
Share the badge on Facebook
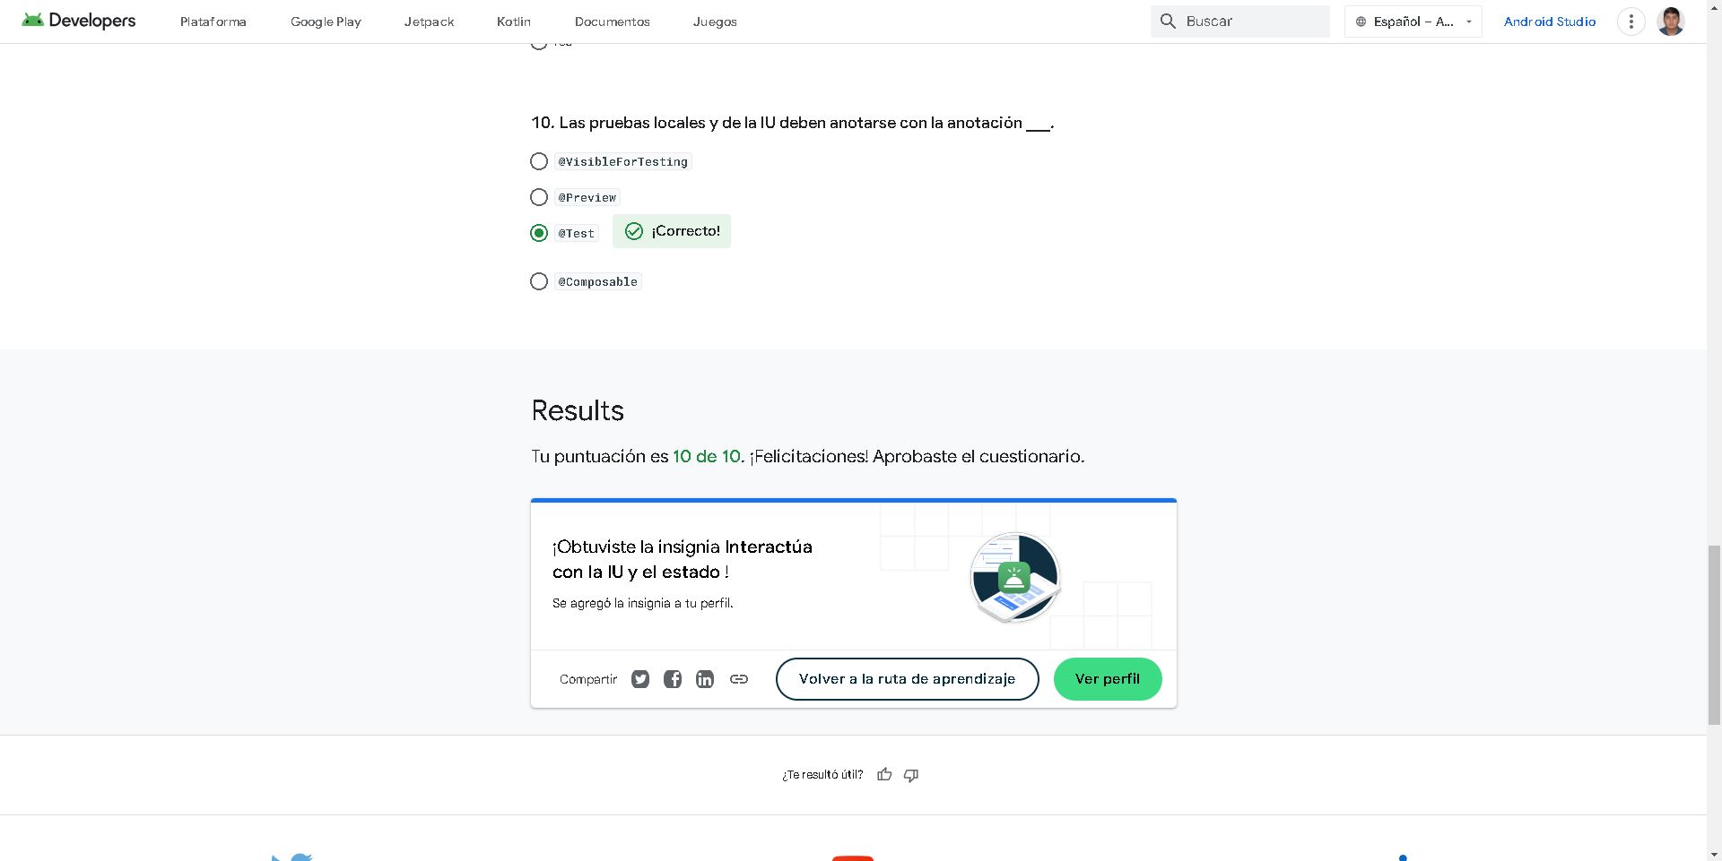pos(672,679)
